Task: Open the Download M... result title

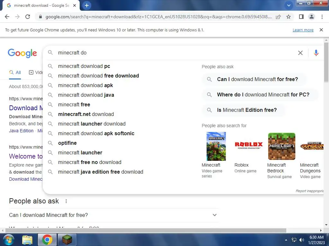Action: click(26, 108)
